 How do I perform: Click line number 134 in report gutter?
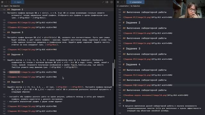click(4, 72)
